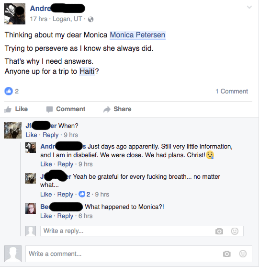Open the post author's pirate flag profile picture
Image resolution: width=259 pixels, height=267 pixels.
tap(15, 14)
